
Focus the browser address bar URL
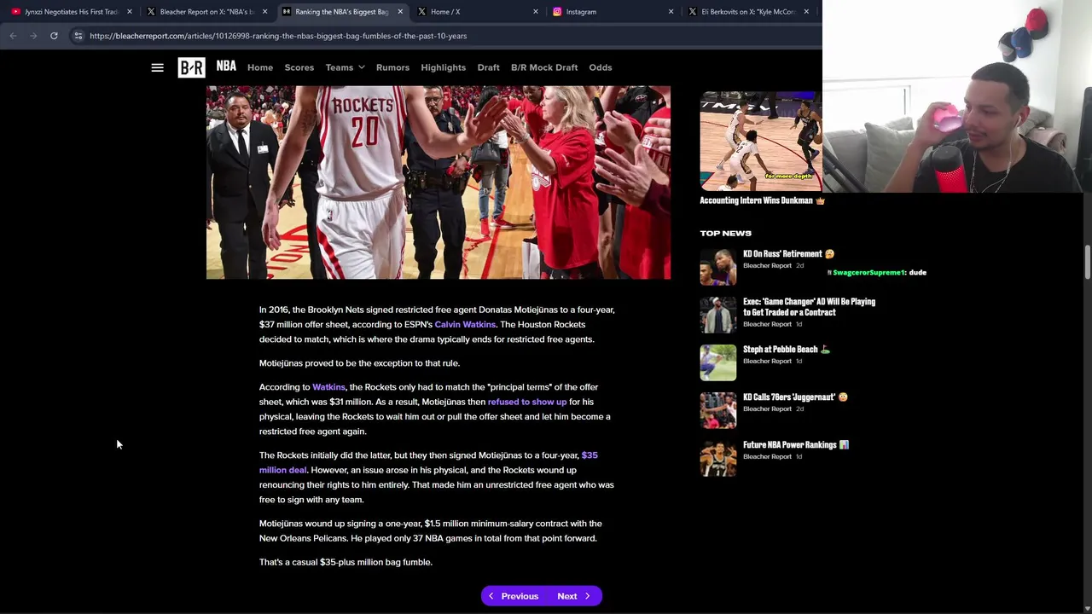click(x=278, y=36)
